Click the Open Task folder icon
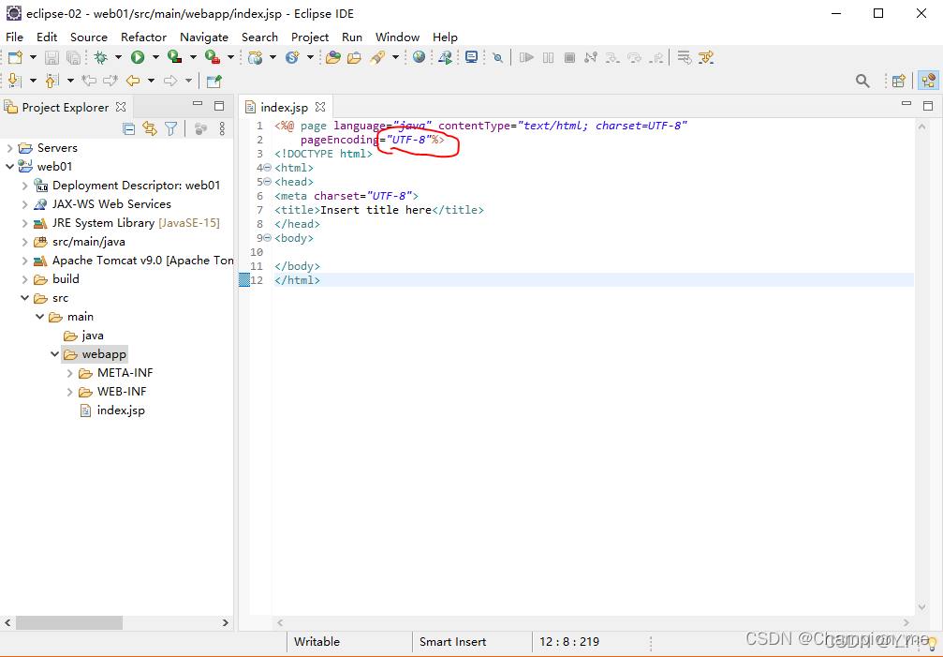The image size is (943, 657). click(354, 57)
